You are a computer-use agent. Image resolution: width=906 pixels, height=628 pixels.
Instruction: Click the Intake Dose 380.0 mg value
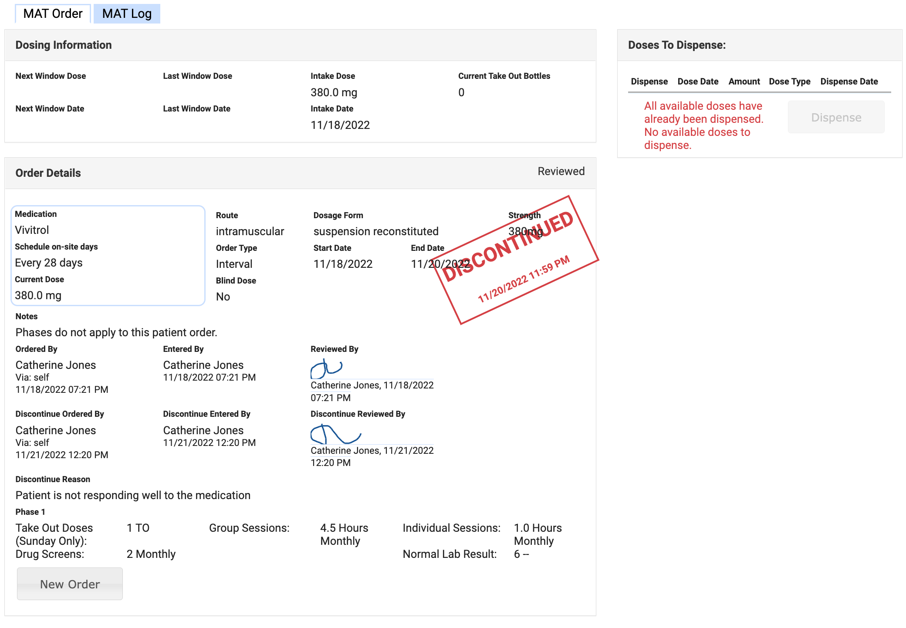pos(334,92)
